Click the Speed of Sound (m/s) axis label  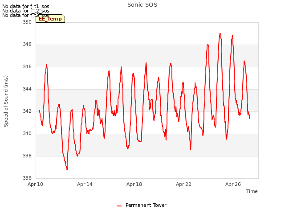(6, 101)
